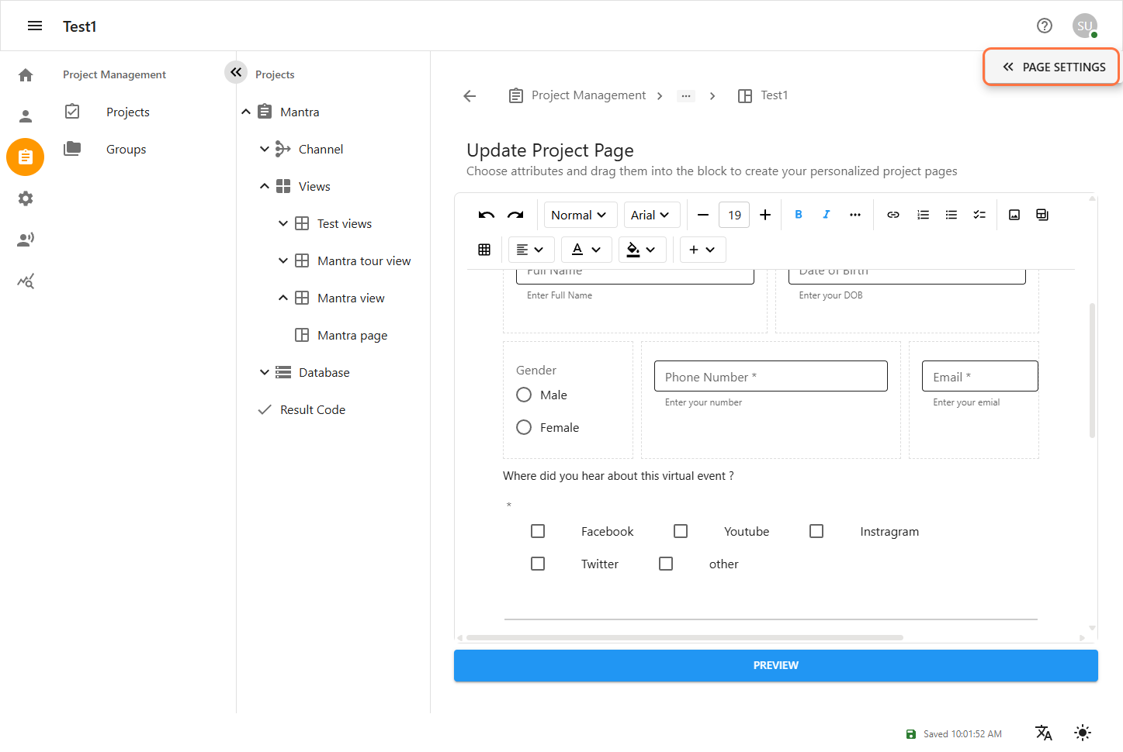Check the Facebook checkbox
This screenshot has width=1123, height=752.
(x=538, y=531)
